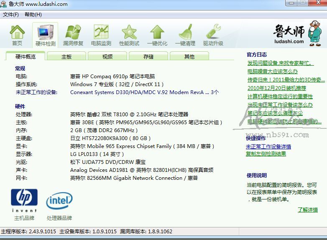Open the 漏洞修复 vulnerability repair icon
The image size is (327, 240).
click(x=73, y=35)
